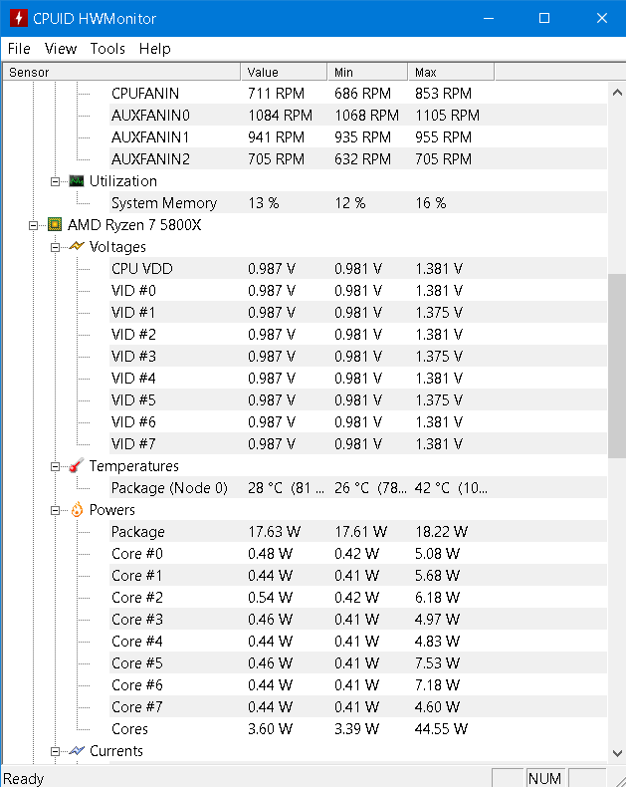Click the Utilization green graph icon
626x787 pixels.
pos(77,181)
